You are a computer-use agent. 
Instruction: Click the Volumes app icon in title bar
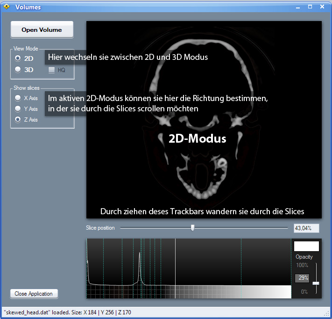(x=7, y=7)
